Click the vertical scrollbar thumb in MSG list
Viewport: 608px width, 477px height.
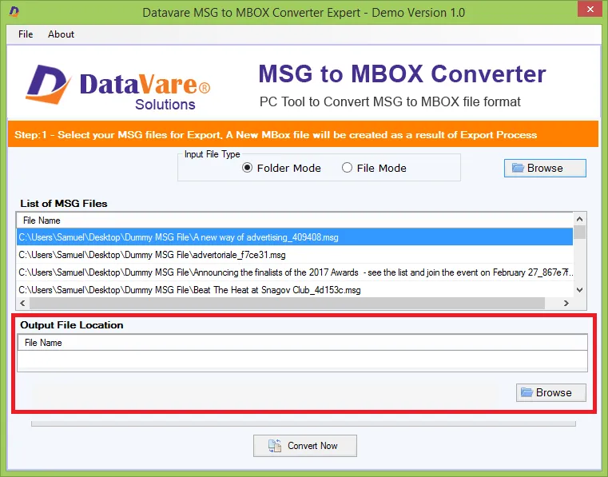pyautogui.click(x=580, y=233)
